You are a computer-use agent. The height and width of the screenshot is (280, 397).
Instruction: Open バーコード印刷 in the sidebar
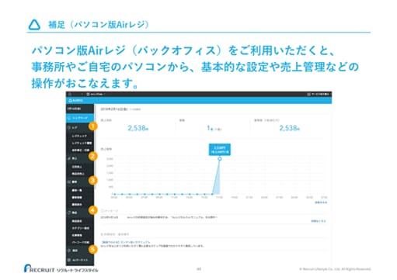[81, 242]
